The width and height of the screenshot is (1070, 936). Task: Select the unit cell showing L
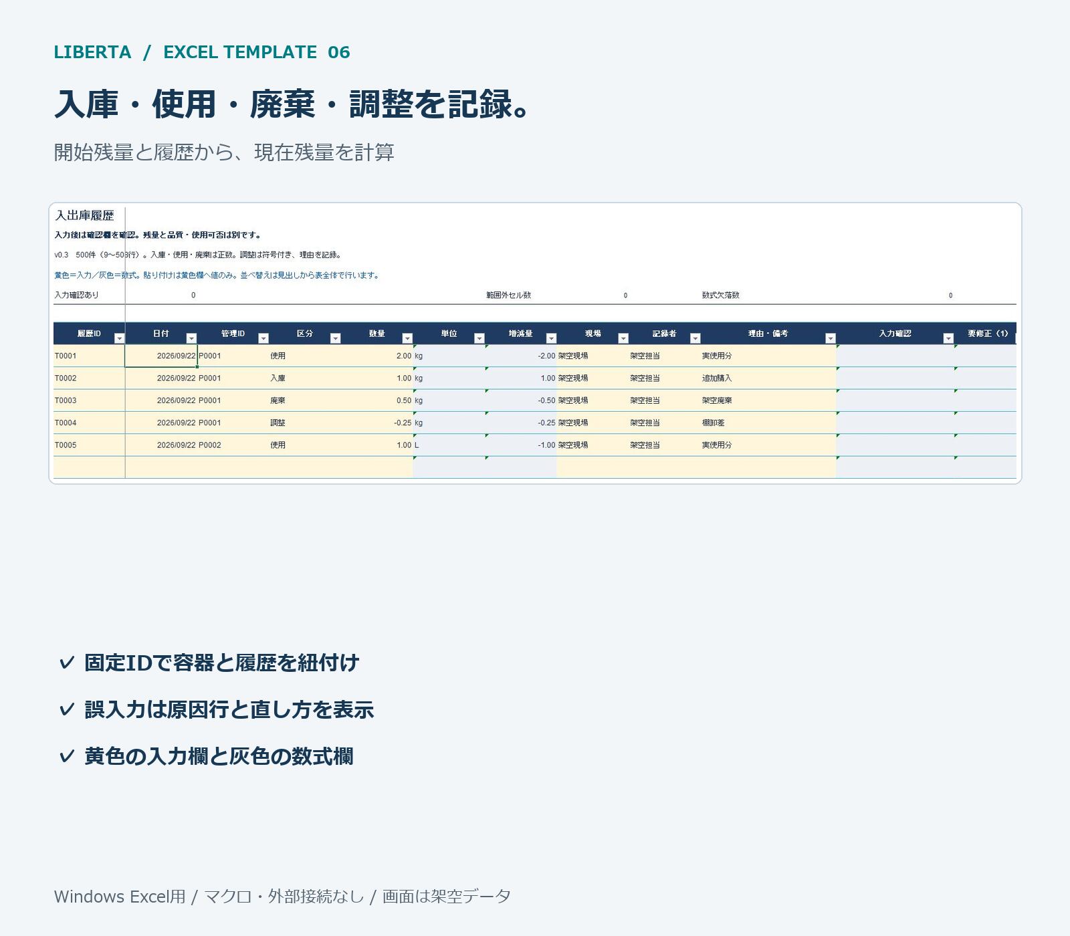click(x=449, y=445)
